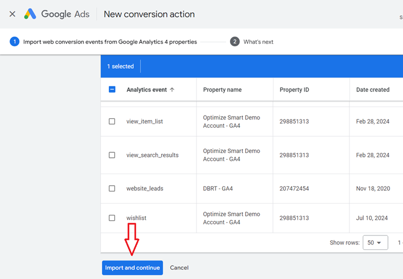The height and width of the screenshot is (279, 403).
Task: Click the Show rows label
Action: coord(344,243)
